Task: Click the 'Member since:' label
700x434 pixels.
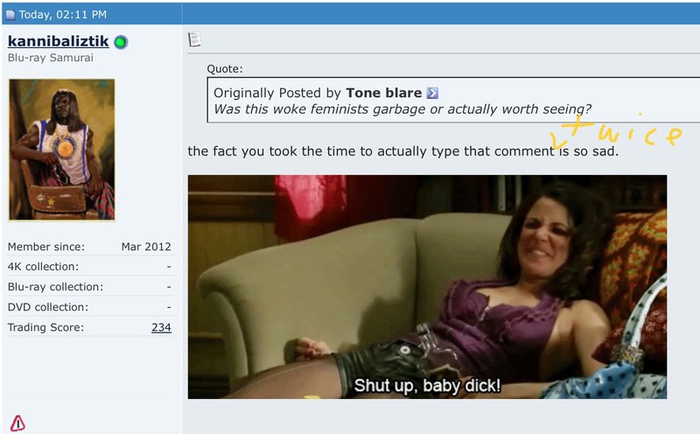Action: [46, 247]
